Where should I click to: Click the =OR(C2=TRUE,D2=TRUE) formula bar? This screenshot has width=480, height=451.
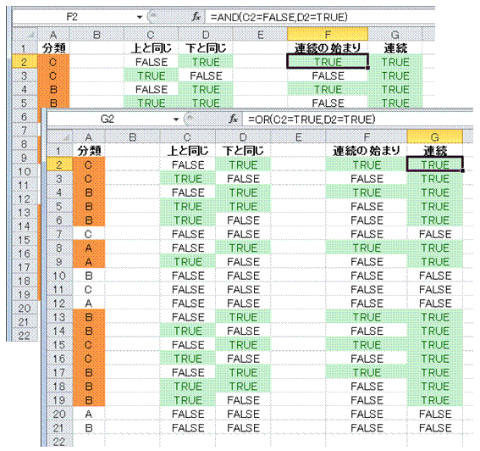tap(358, 120)
